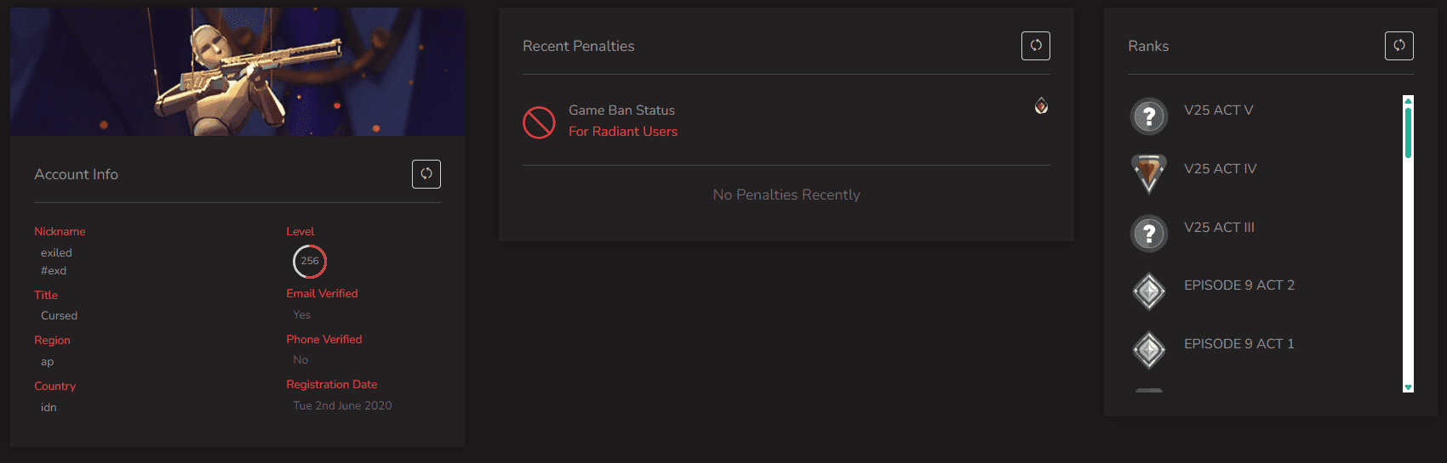Click the V25 ACT III unranked icon
Viewport: 1447px width, 463px height.
[1149, 233]
